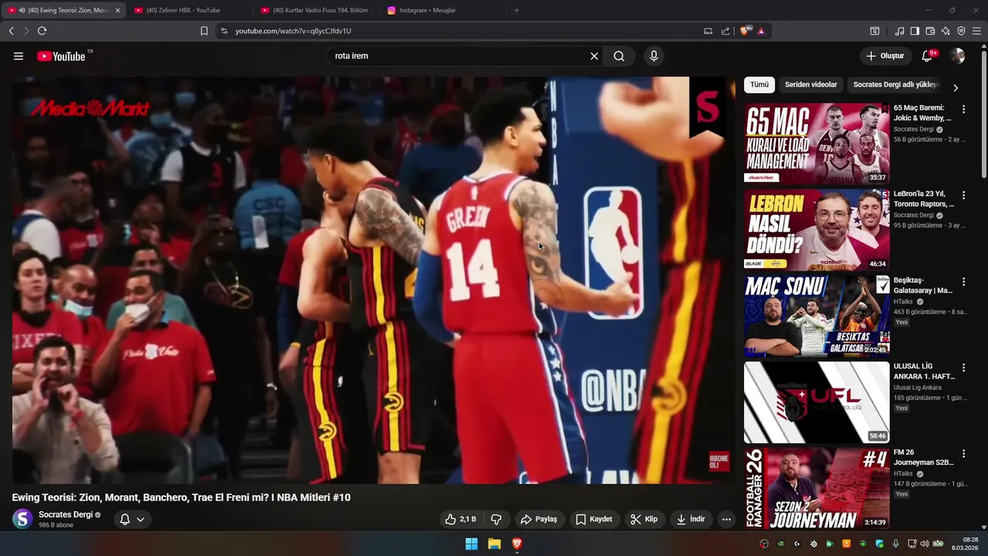Open a new browser tab with plus
The image size is (988, 556).
(x=516, y=10)
